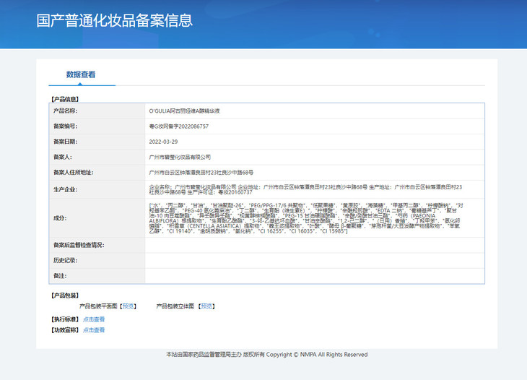The image size is (527, 380).
Task: Open 点击查看 link next to 功效宣称
Action: 94,330
